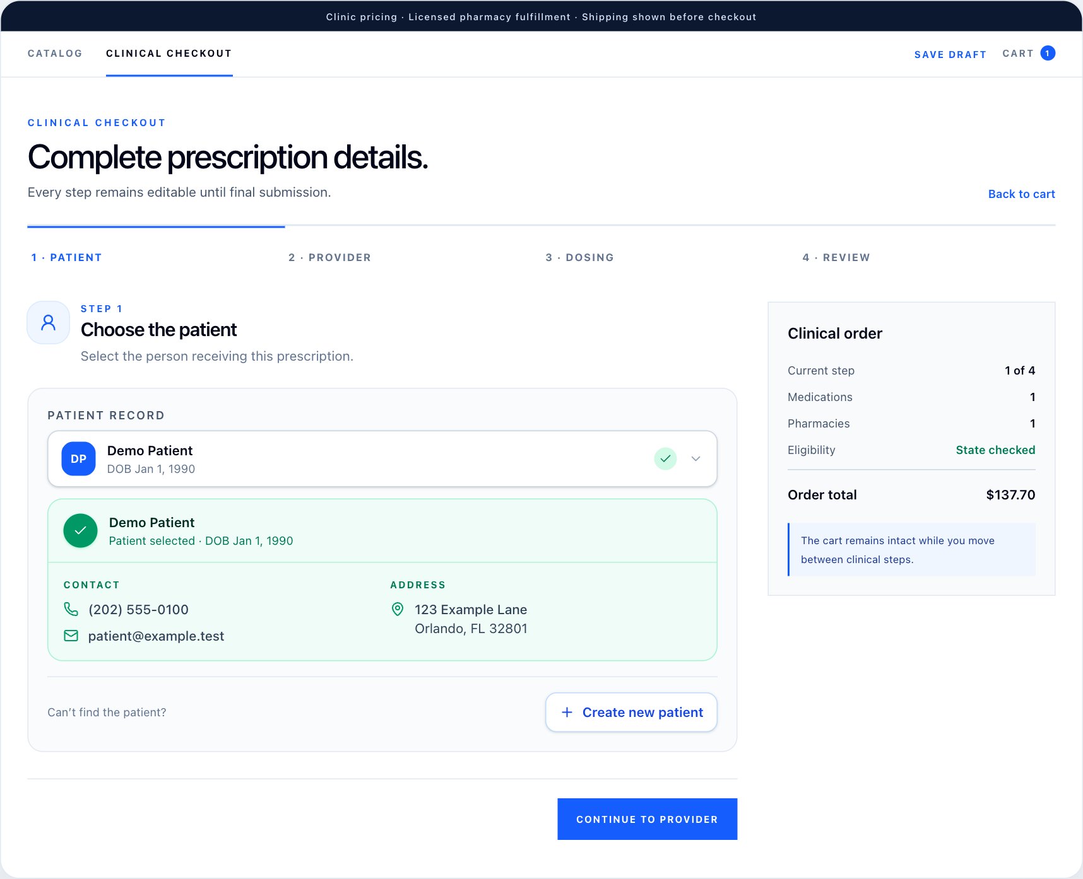Click the DP avatar badge in patient record
The height and width of the screenshot is (879, 1083).
pos(78,459)
